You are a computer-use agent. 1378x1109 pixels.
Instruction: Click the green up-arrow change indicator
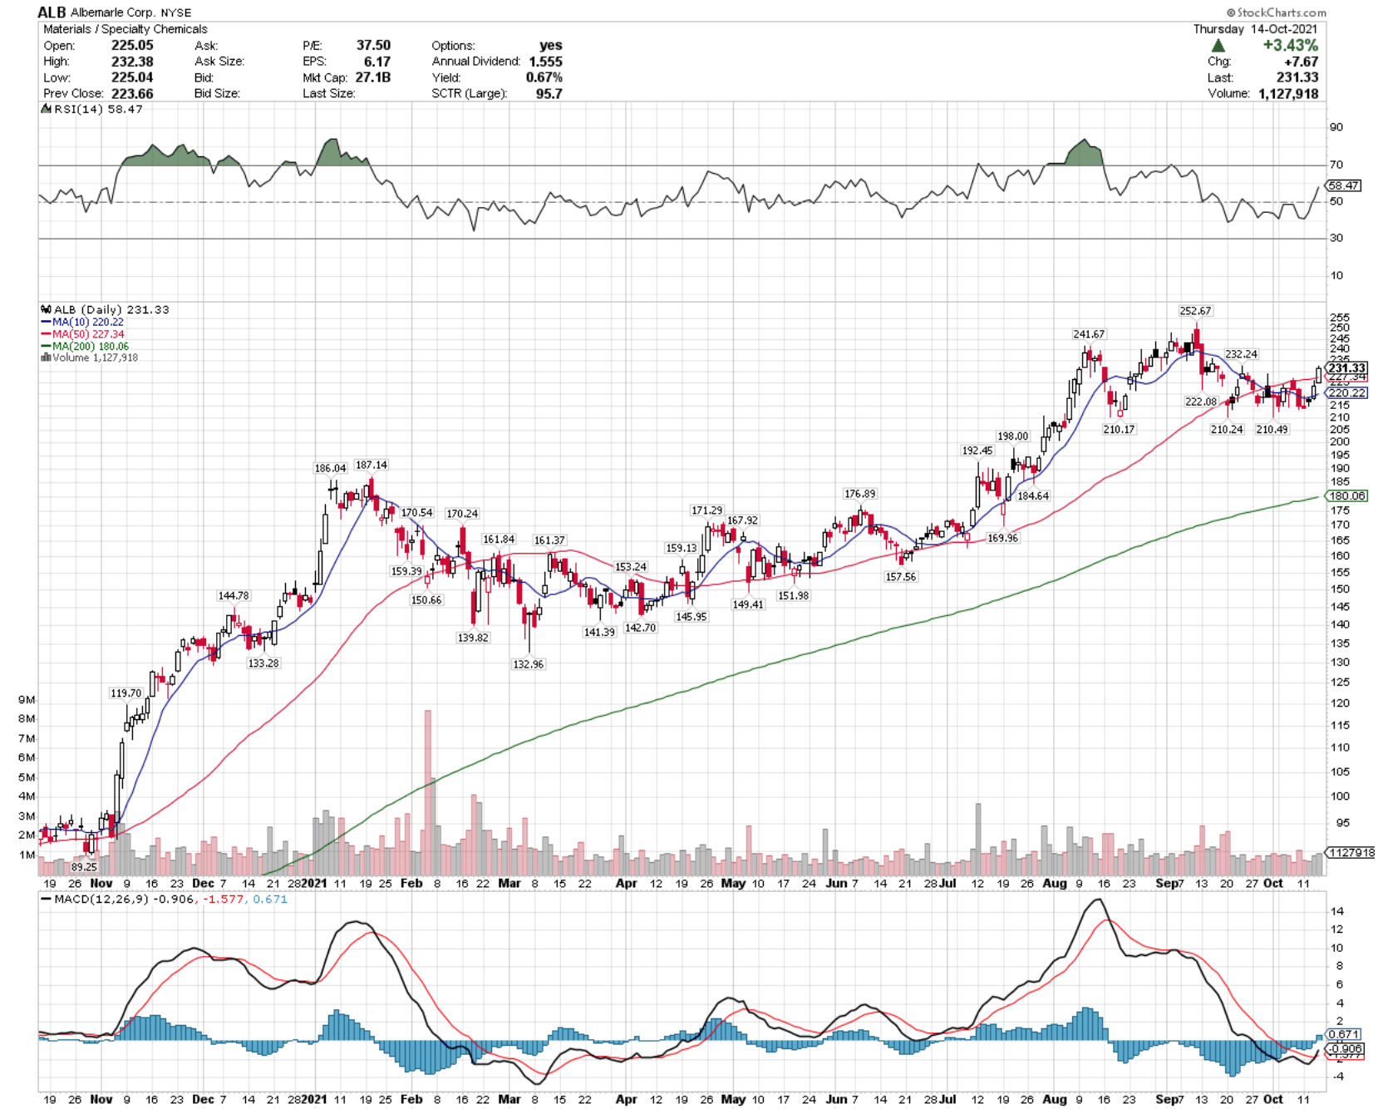[x=1218, y=46]
